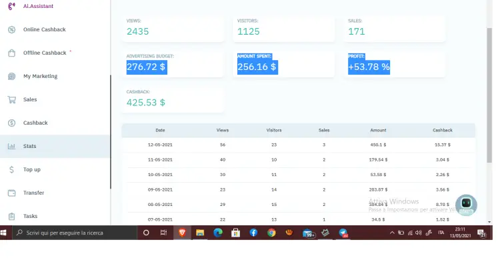Image resolution: width=498 pixels, height=280 pixels.
Task: Click the ITA language indicator
Action: [x=441, y=233]
